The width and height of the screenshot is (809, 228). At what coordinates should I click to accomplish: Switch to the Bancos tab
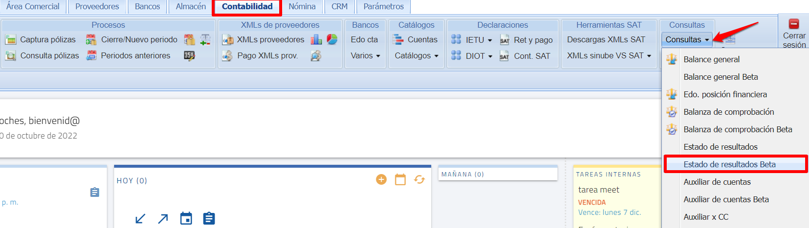[148, 6]
